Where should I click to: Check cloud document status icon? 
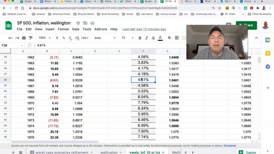click(92, 23)
